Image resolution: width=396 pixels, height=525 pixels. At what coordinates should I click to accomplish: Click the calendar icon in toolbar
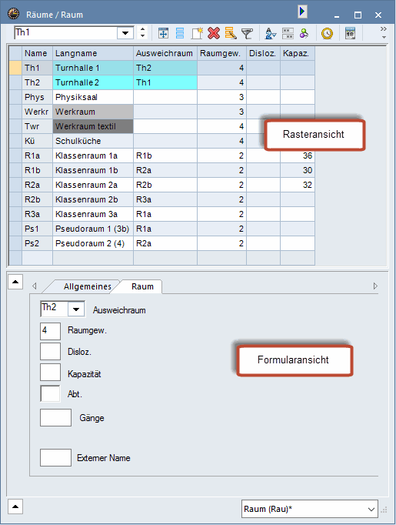[x=350, y=33]
